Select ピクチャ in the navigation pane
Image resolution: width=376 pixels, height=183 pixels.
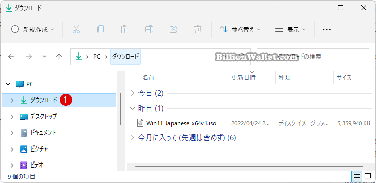[x=40, y=149]
